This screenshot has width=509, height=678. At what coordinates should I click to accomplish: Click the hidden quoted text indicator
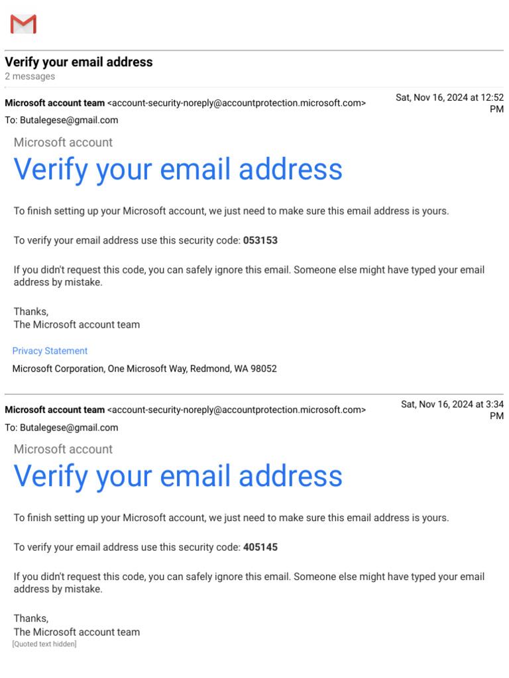coord(44,644)
